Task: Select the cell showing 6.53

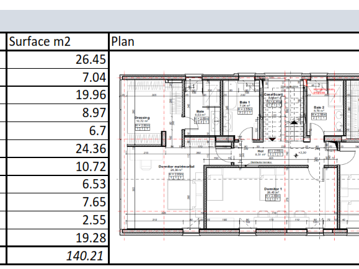Action: click(x=58, y=184)
